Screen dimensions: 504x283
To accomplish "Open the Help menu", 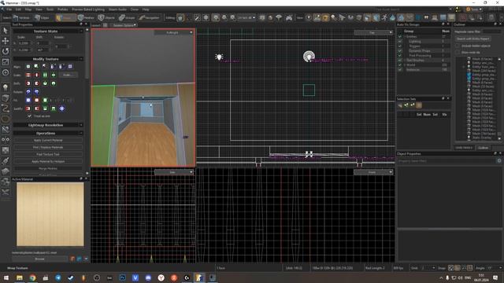I will point(146,9).
